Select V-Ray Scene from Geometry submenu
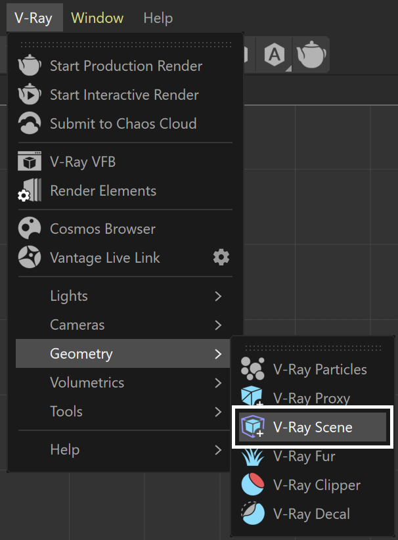398x540 pixels. point(313,427)
